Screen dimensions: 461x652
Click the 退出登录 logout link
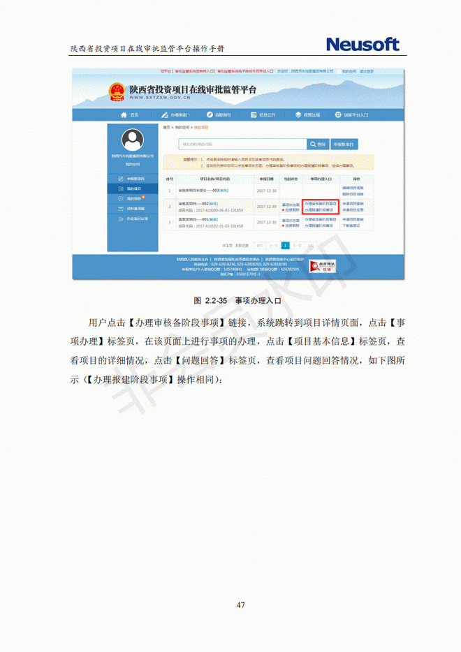(x=367, y=71)
